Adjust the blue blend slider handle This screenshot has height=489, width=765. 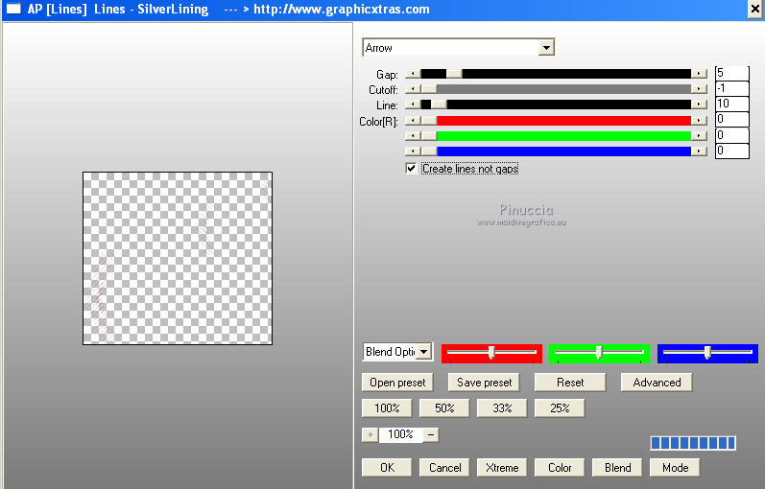tap(707, 353)
